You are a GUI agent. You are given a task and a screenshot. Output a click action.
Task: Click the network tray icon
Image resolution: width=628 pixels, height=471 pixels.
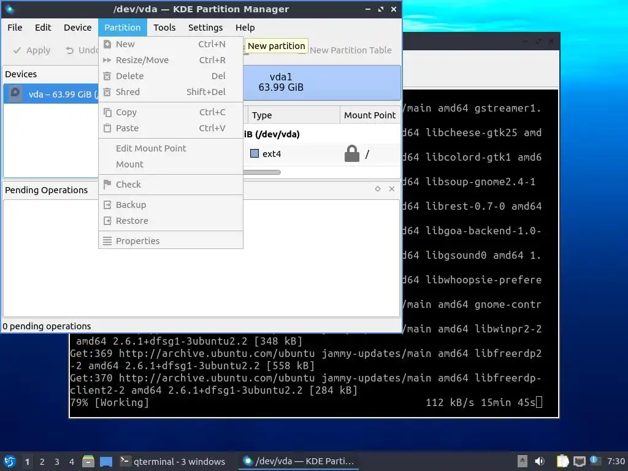[x=579, y=461]
